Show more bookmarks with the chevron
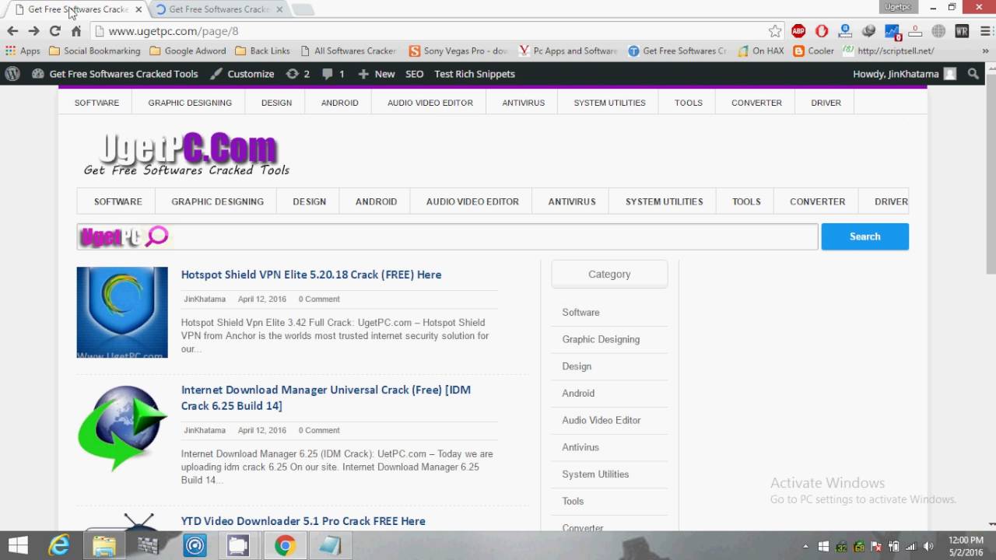996x560 pixels. point(984,51)
